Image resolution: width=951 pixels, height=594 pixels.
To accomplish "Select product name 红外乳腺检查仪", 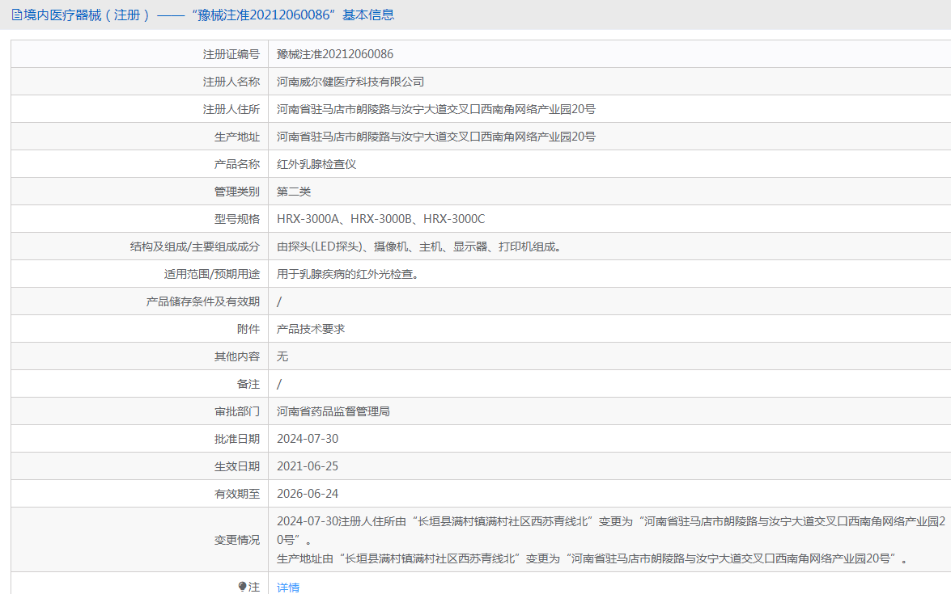I will coord(316,164).
